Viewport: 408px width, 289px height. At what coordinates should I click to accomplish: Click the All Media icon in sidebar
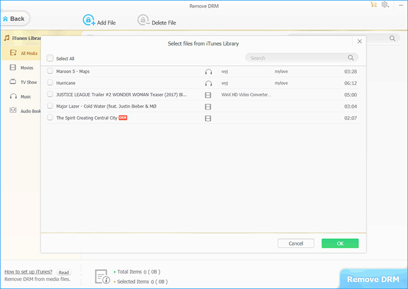[x=13, y=53]
